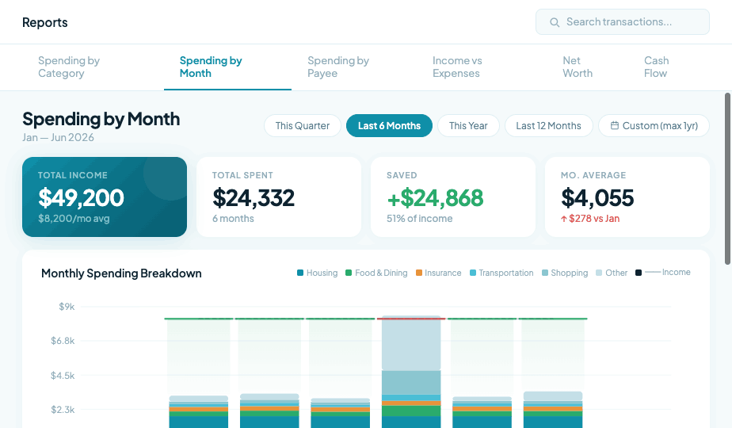Image resolution: width=732 pixels, height=428 pixels.
Task: Open the Custom (max 1yr) range picker
Action: (x=654, y=126)
